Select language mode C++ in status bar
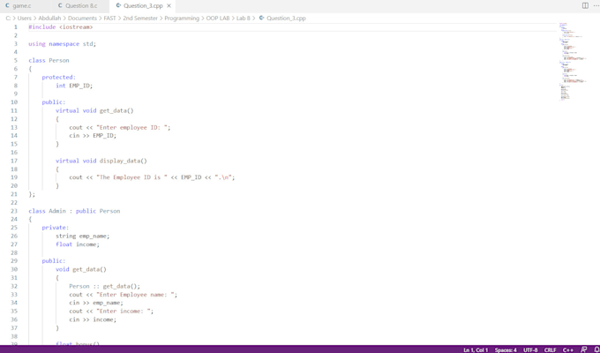 (568, 350)
